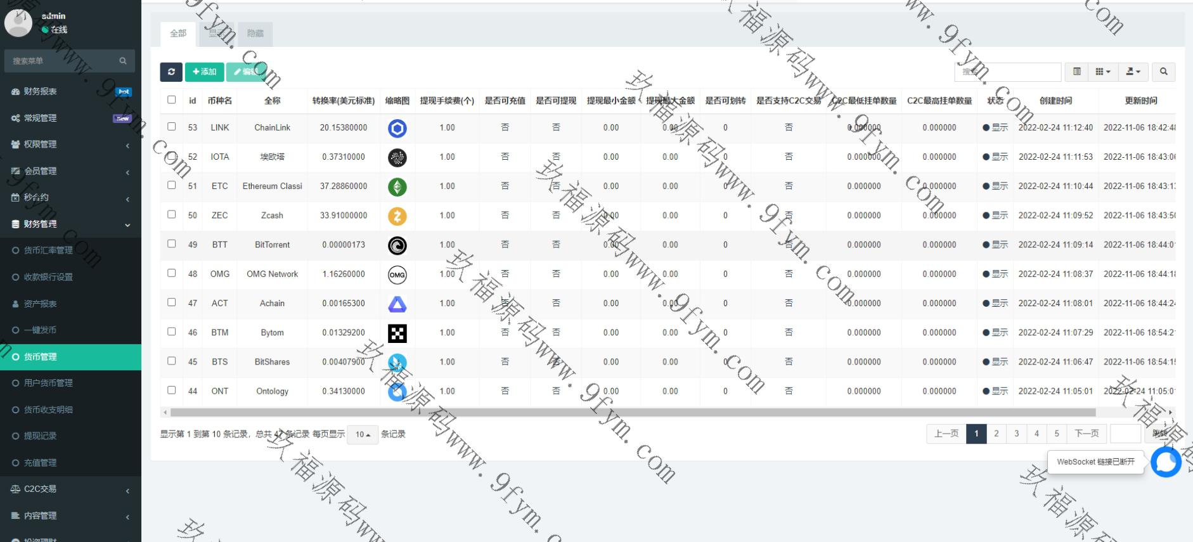Viewport: 1193px width, 542px height.
Task: Click the Ethereum Classic coin logo
Action: [397, 187]
